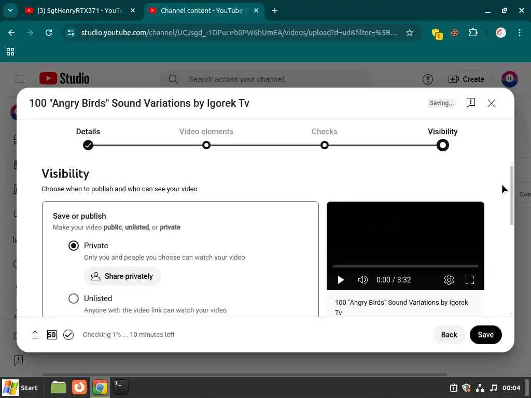Click the YouTube Studio logo
This screenshot has height=398, width=531.
click(x=64, y=79)
